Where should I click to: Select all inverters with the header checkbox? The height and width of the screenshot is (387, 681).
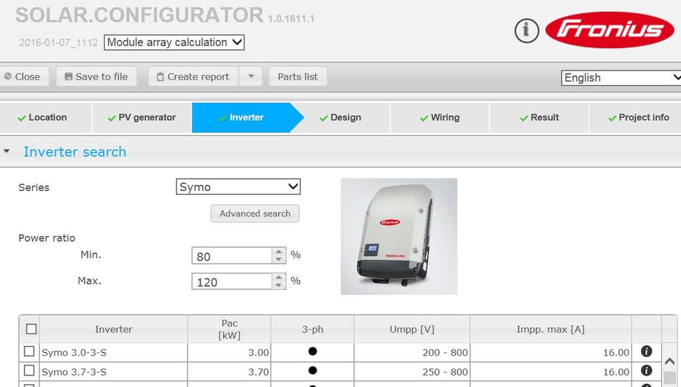pos(31,328)
